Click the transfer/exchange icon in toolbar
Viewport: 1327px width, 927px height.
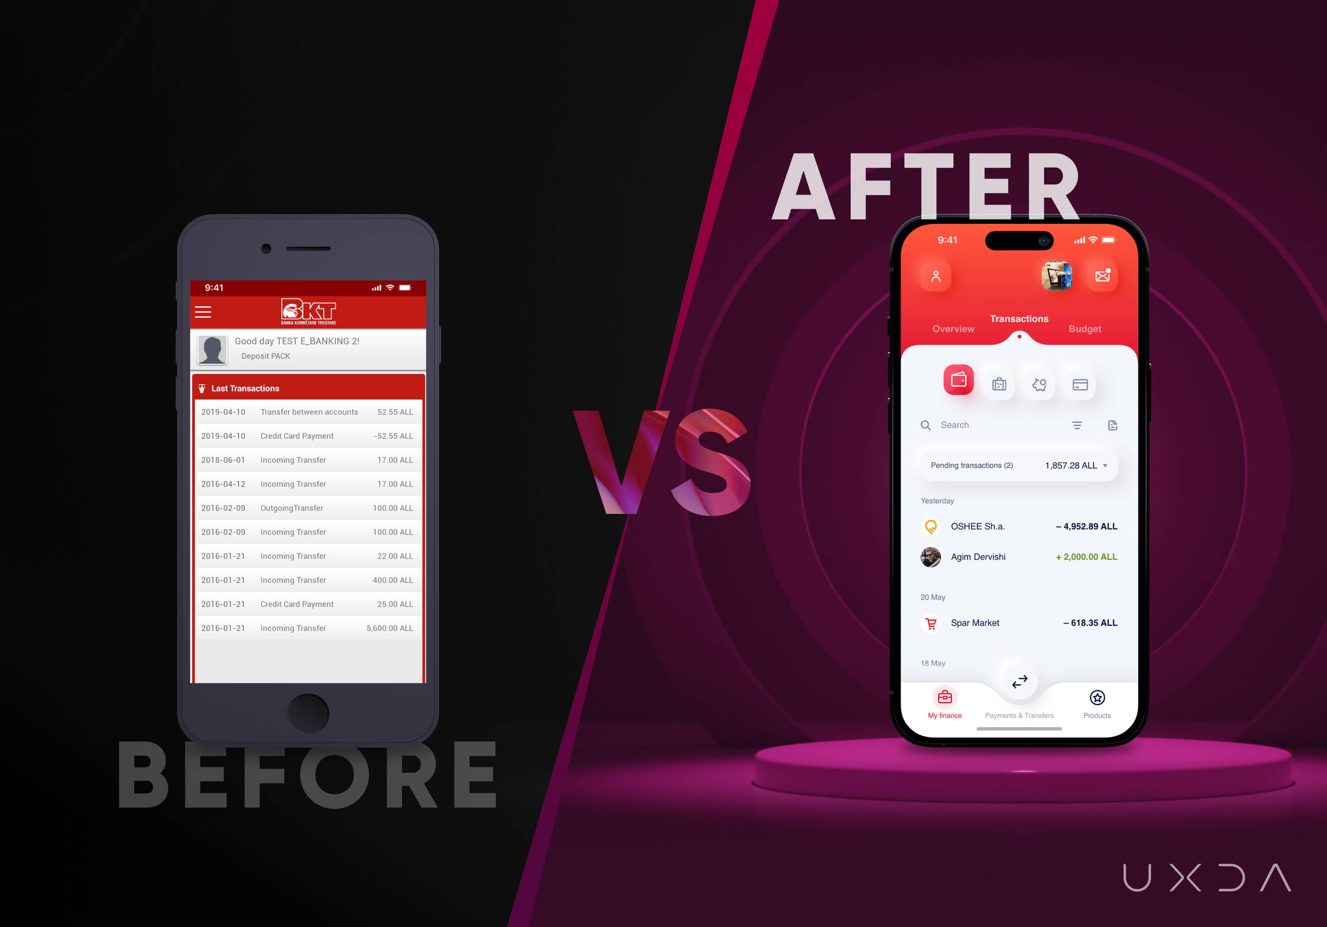click(1018, 681)
